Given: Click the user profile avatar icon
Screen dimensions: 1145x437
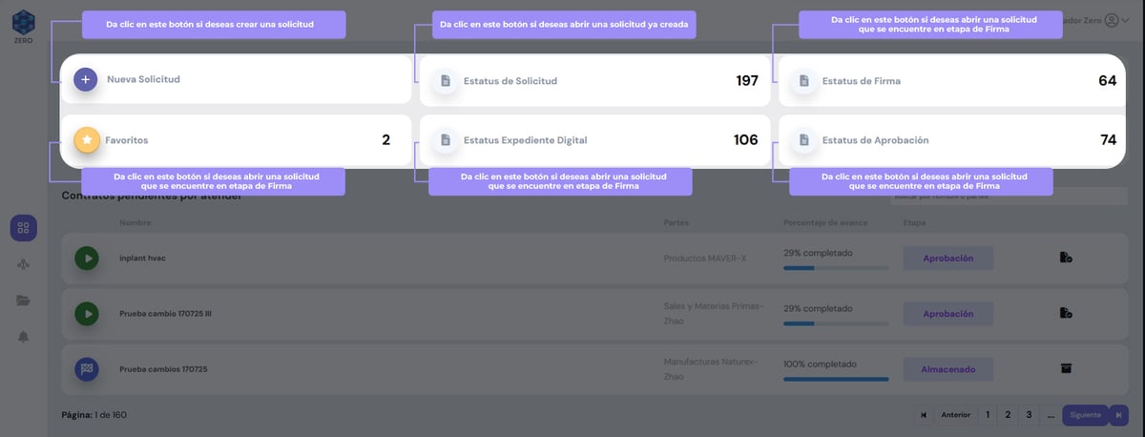Looking at the screenshot, I should coord(1111,20).
